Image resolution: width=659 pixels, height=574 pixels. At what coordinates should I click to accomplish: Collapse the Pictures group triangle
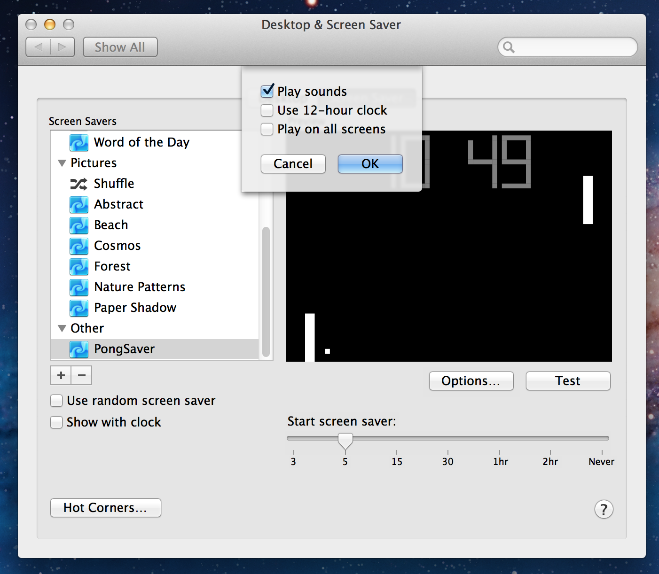(x=62, y=163)
